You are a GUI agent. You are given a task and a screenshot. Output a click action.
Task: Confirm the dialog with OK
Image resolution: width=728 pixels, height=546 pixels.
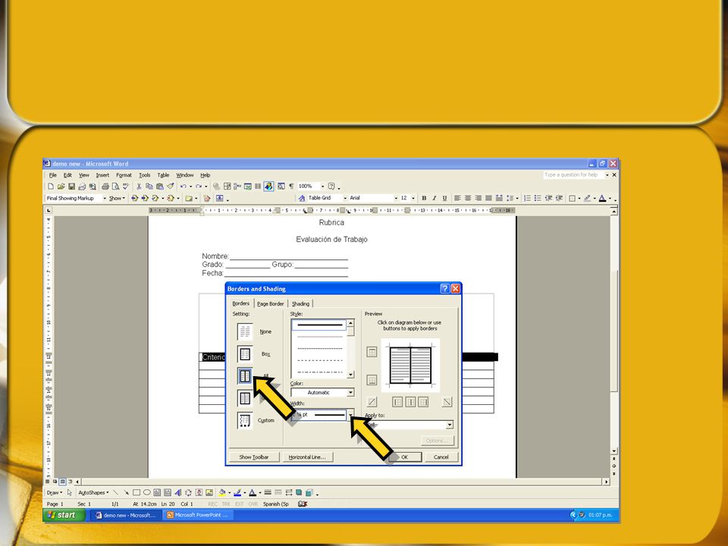[404, 457]
